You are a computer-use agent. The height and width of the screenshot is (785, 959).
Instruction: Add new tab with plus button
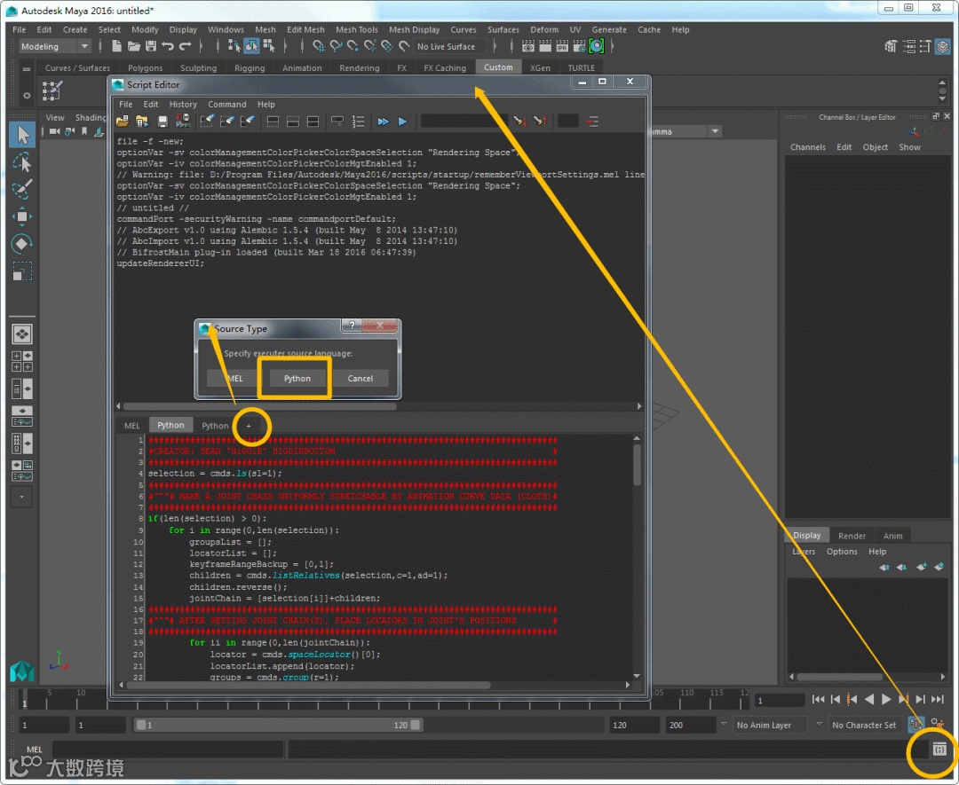click(249, 426)
